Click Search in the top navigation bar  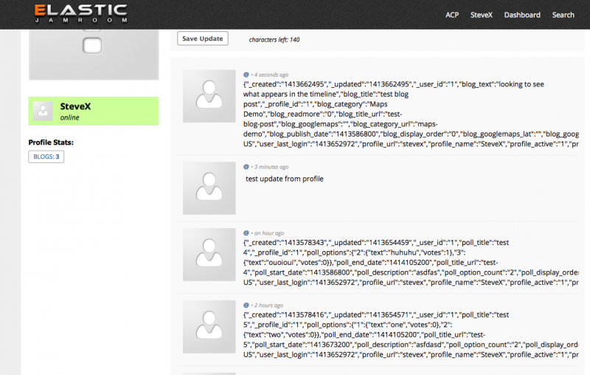563,15
